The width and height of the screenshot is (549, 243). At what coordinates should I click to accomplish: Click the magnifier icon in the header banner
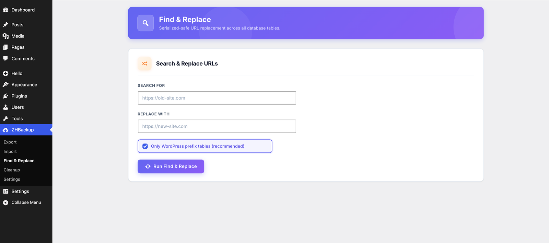click(x=145, y=23)
